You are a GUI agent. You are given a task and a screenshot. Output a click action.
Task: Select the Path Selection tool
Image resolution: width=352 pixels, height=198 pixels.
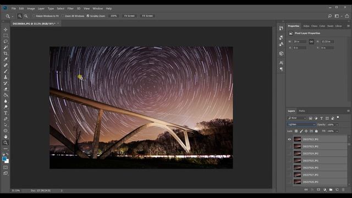pos(5,125)
